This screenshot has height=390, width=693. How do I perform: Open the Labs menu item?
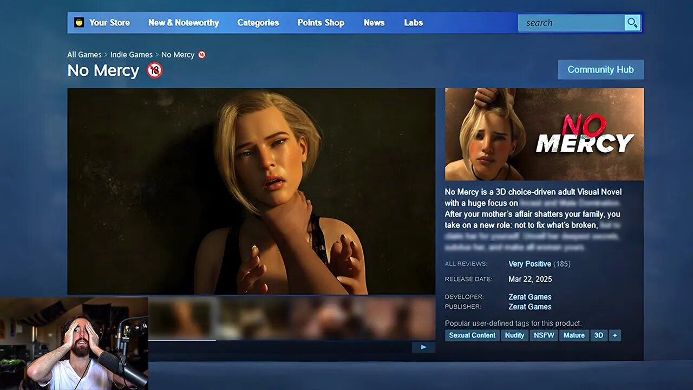click(413, 23)
